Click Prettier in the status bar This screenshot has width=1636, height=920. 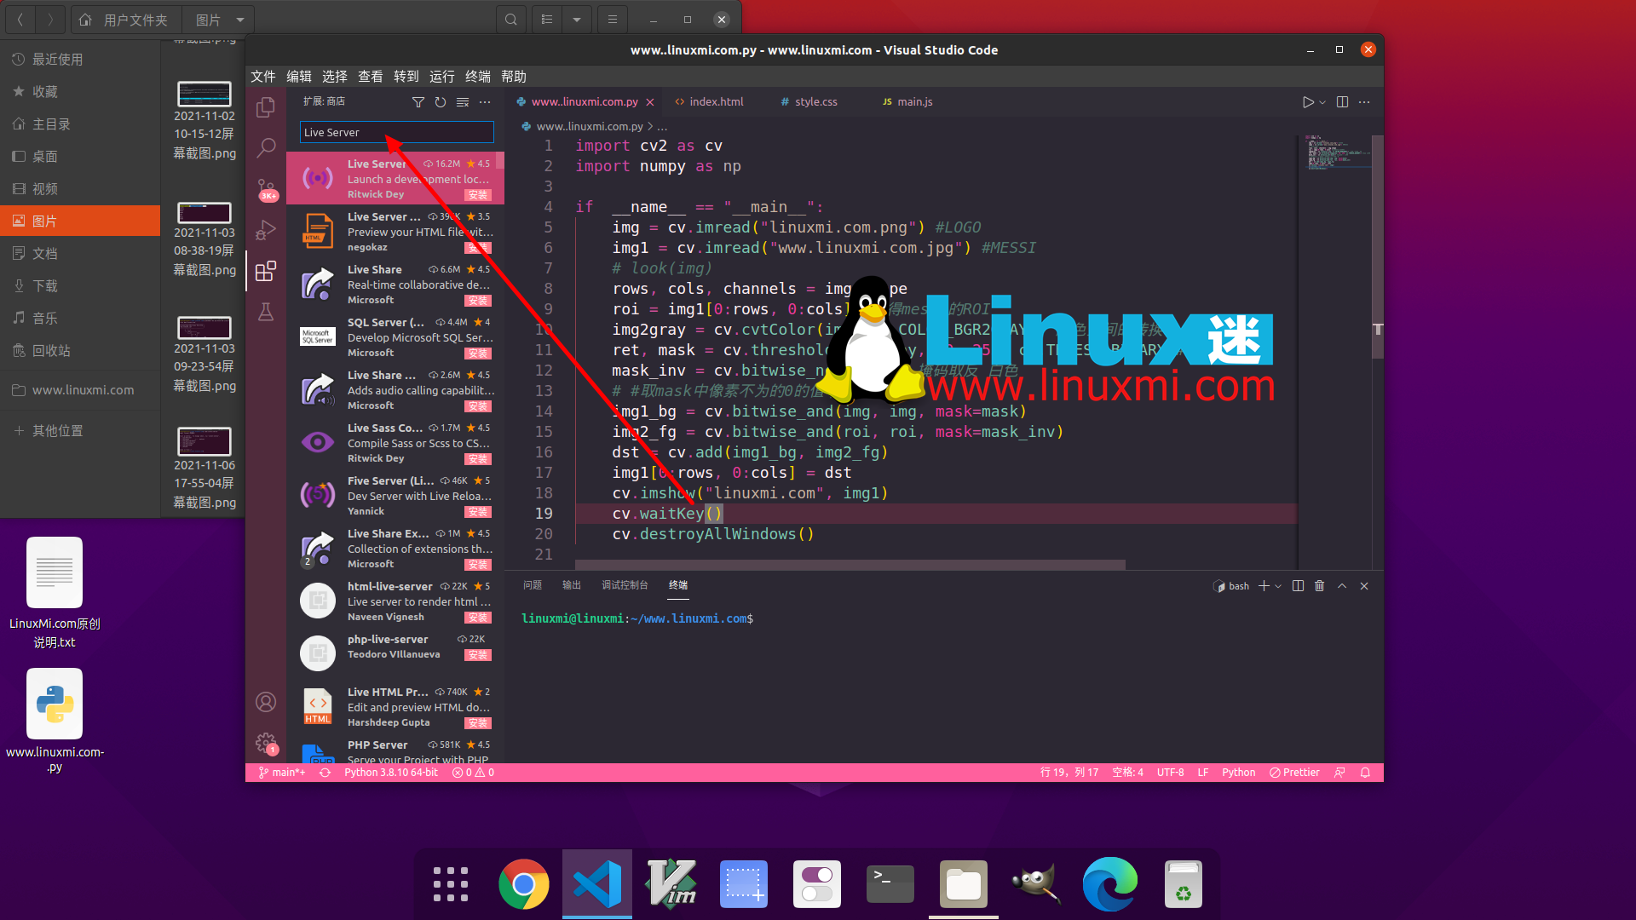coord(1294,773)
